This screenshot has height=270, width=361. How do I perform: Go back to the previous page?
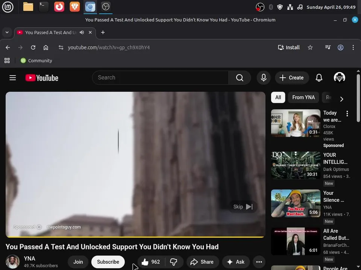[x=8, y=48]
